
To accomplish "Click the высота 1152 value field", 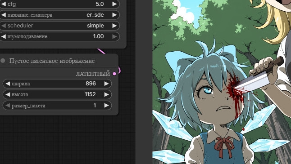I will pos(57,95).
